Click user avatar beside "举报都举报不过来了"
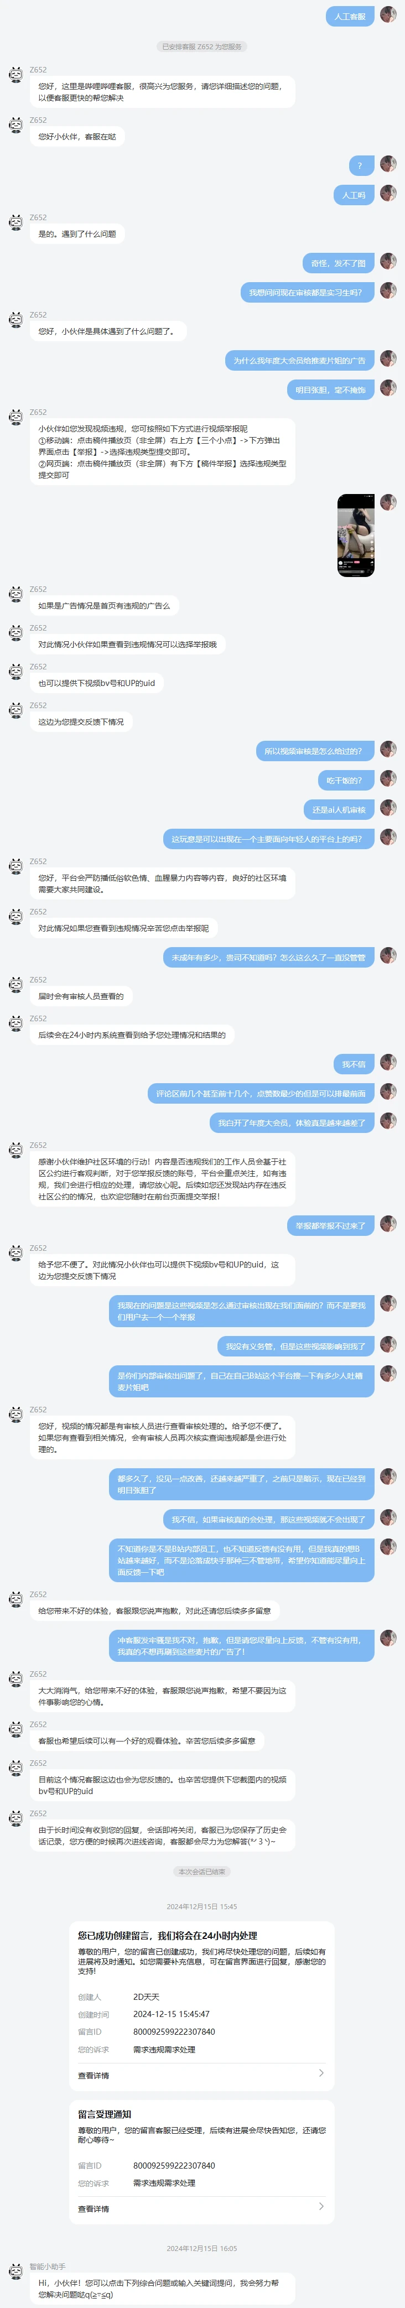 (388, 1223)
